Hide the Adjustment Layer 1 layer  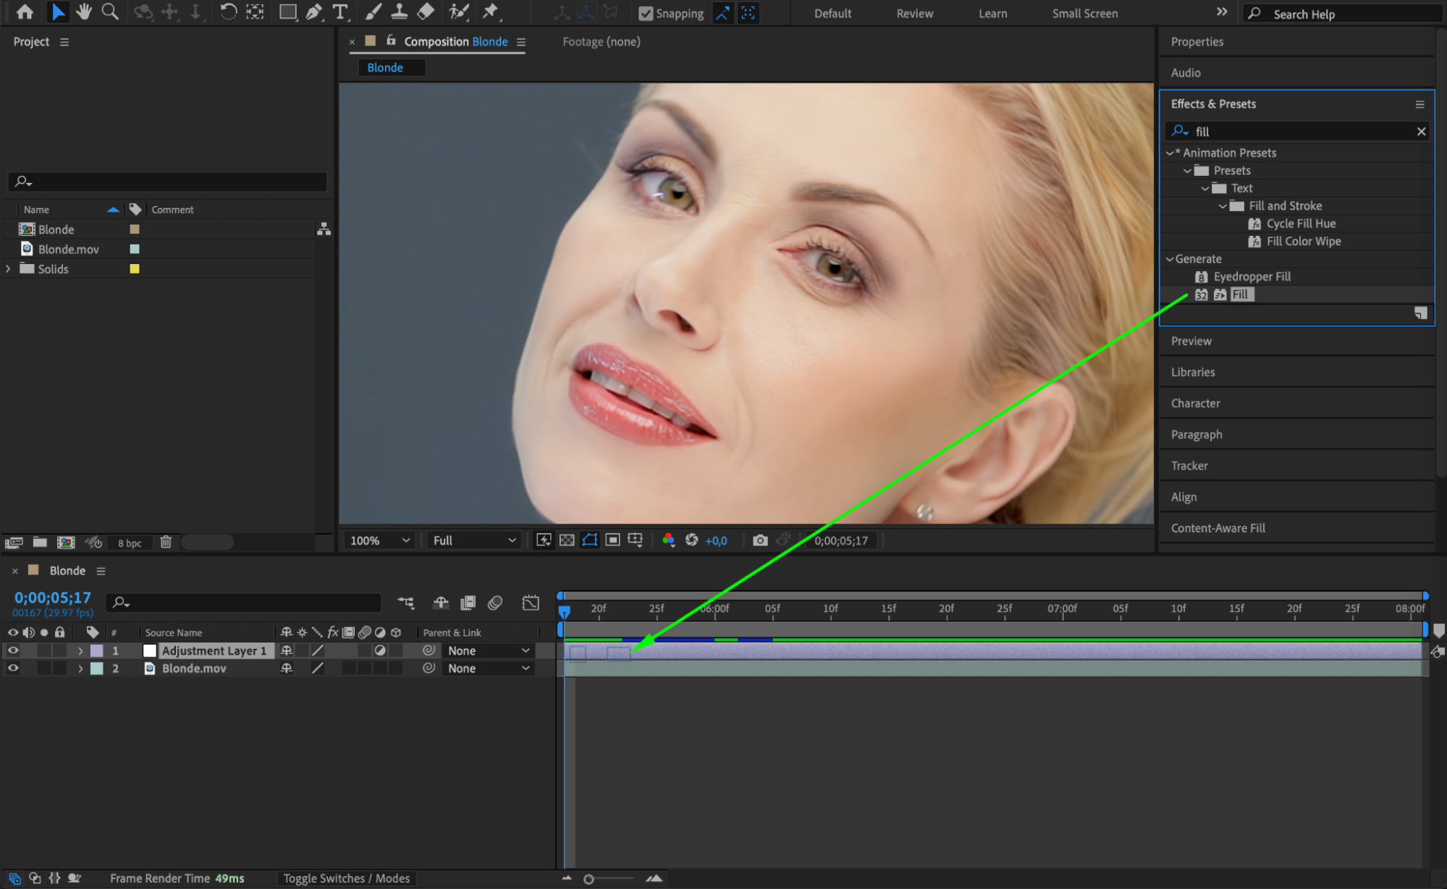(x=13, y=650)
